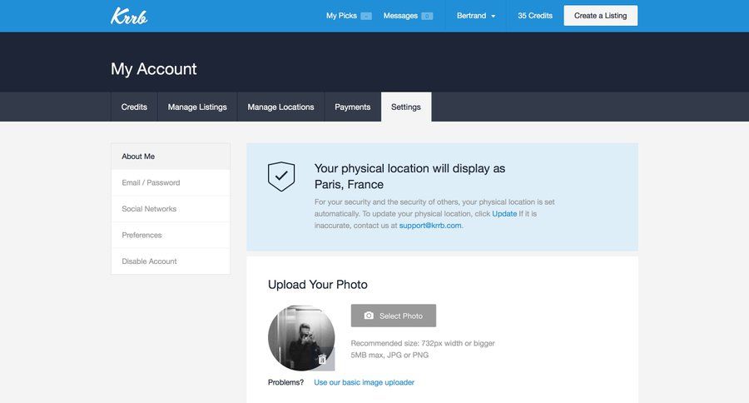Click the Update location link
This screenshot has height=403, width=749.
pos(504,214)
